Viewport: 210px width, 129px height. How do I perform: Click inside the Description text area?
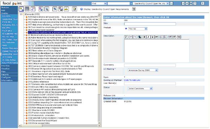click(x=156, y=51)
